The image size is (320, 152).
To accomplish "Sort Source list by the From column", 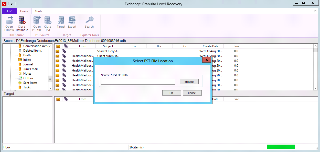I will click(x=83, y=46).
